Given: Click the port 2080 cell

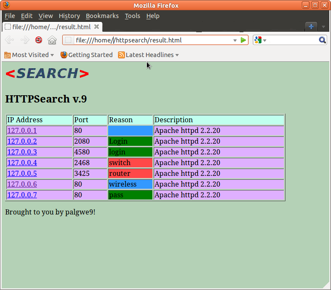Looking at the screenshot, I should (90, 141).
